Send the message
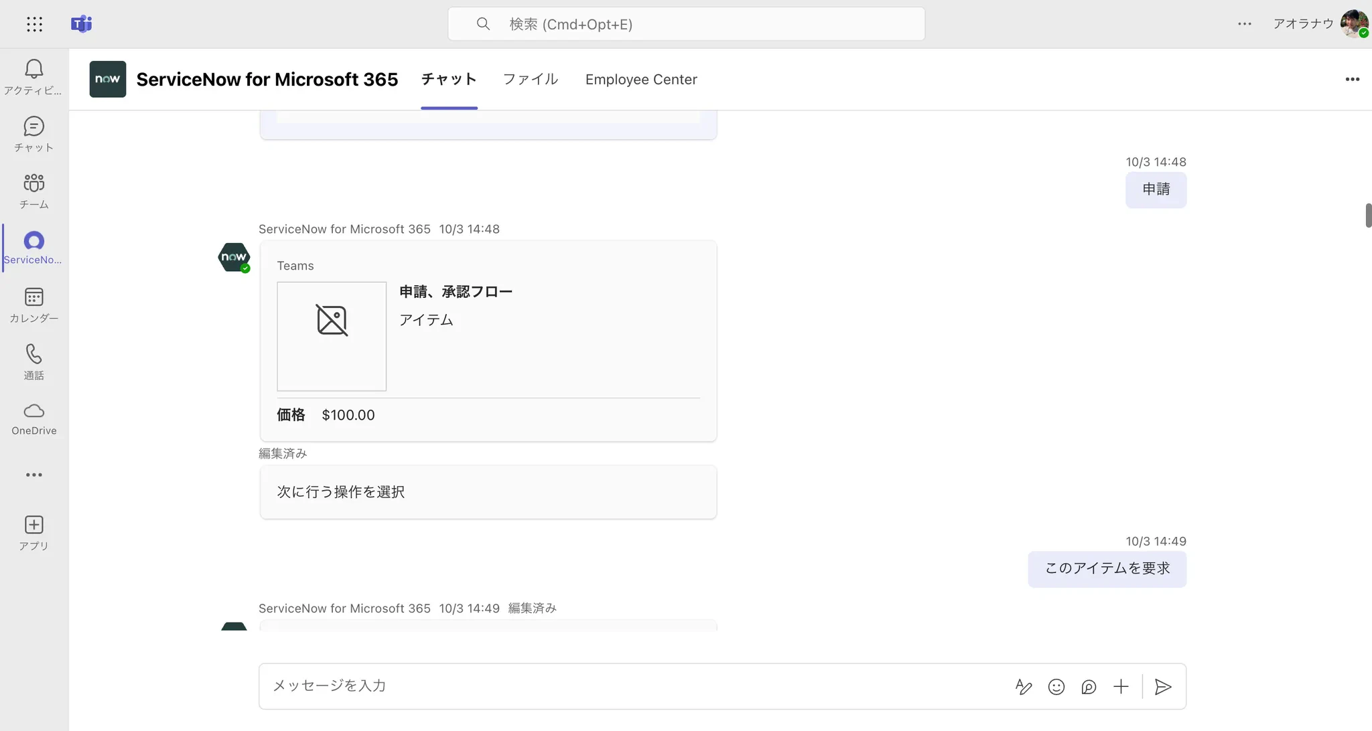This screenshot has width=1372, height=731. 1163,687
